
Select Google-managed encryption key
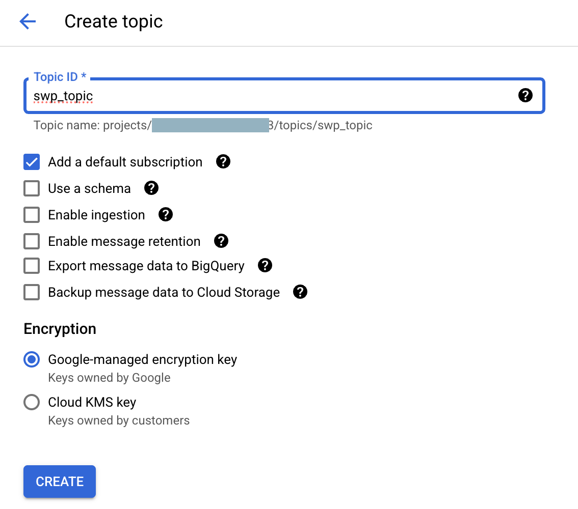click(31, 359)
